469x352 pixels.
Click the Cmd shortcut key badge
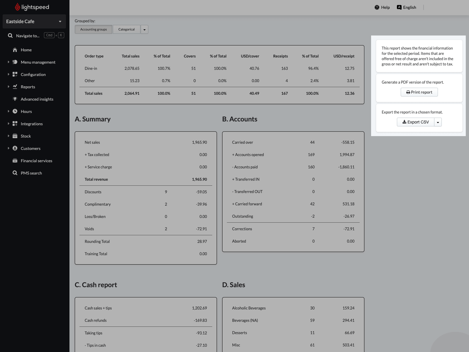[49, 35]
